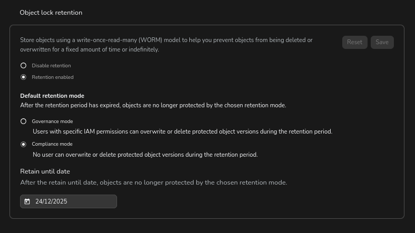Click the WORM model description paragraph

[166, 45]
